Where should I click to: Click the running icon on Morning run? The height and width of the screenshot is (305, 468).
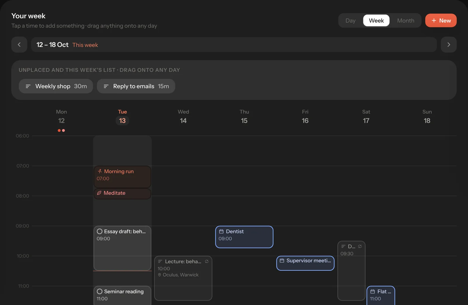pyautogui.click(x=100, y=171)
